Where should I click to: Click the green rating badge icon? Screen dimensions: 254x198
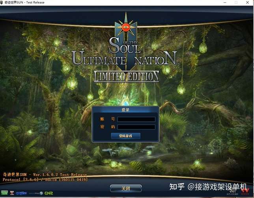click(x=4, y=193)
